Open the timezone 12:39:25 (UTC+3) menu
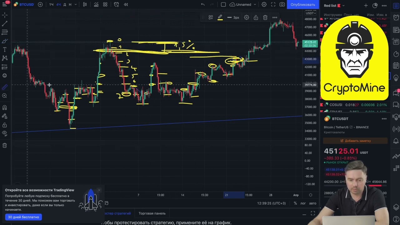Image resolution: width=400 pixels, height=225 pixels. point(271,203)
